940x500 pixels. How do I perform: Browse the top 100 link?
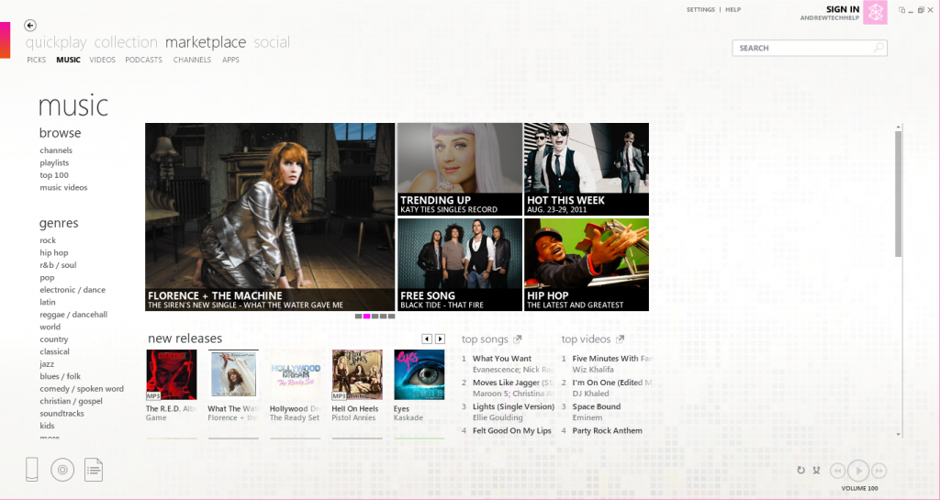pyautogui.click(x=54, y=175)
